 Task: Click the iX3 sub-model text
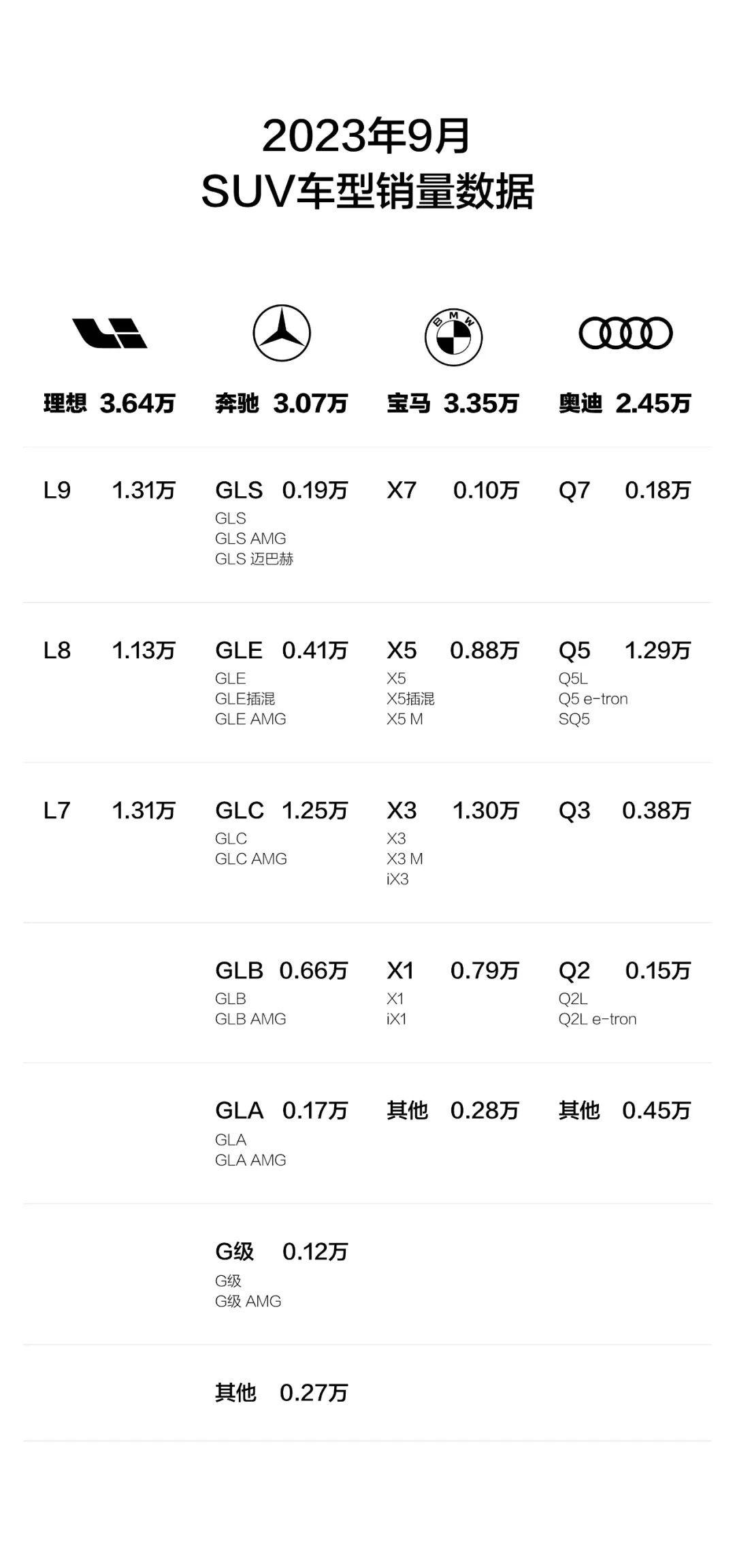coord(397,879)
